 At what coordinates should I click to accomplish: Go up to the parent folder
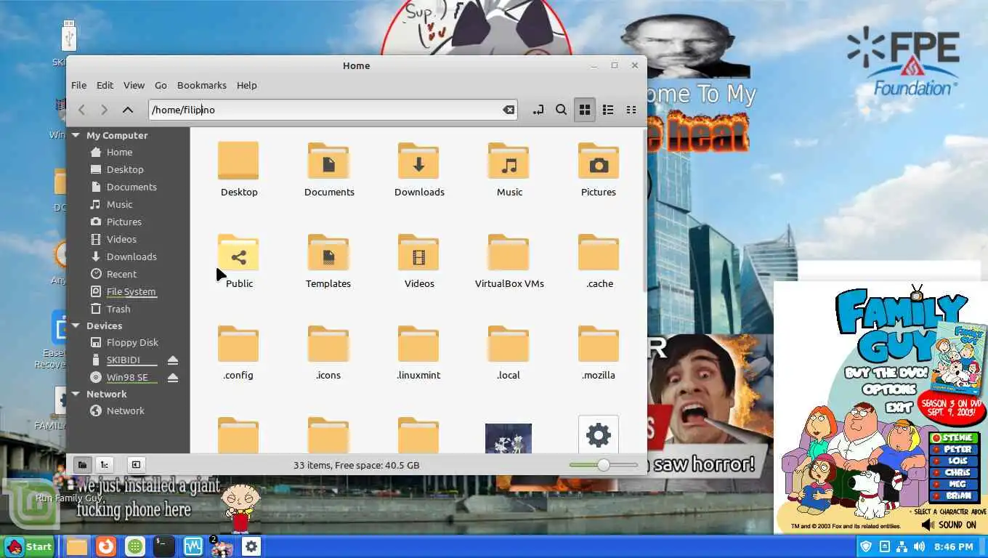click(128, 110)
